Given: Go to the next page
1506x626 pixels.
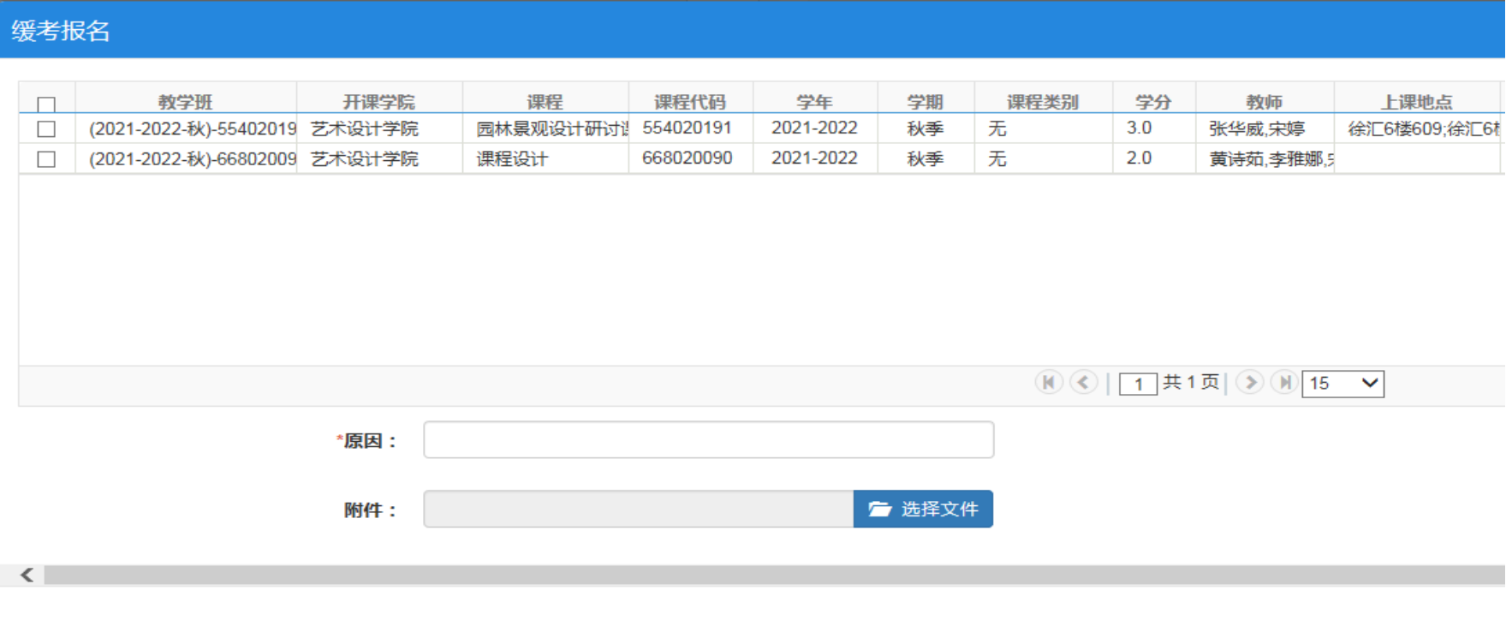Looking at the screenshot, I should 1249,382.
